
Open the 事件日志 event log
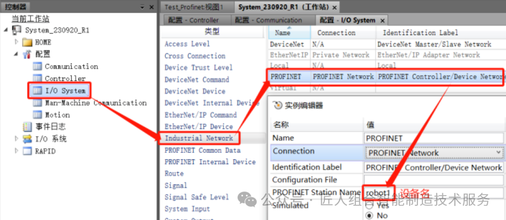(50, 127)
